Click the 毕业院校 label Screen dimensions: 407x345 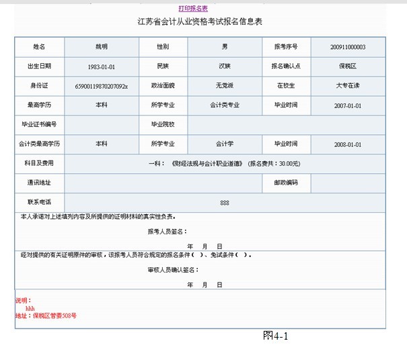click(163, 124)
